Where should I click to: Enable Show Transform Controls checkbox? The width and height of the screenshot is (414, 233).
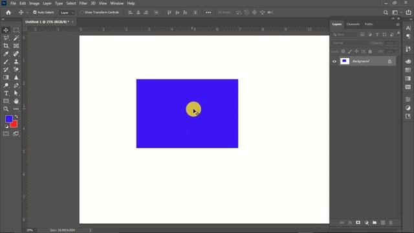82,12
